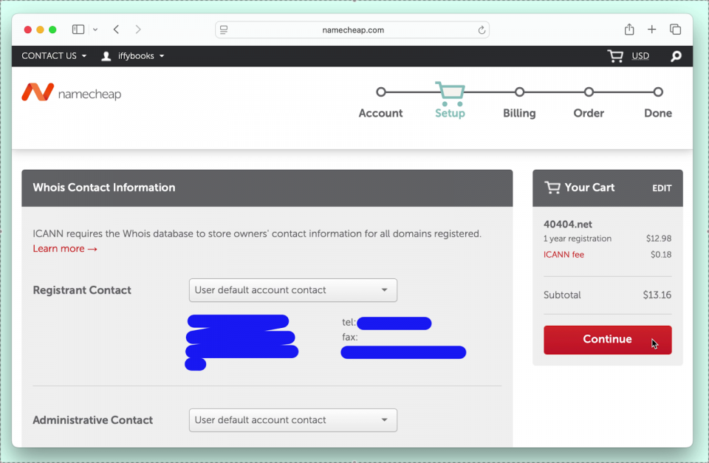Toggle Safari sidebar icon
This screenshot has width=709, height=463.
(x=78, y=30)
